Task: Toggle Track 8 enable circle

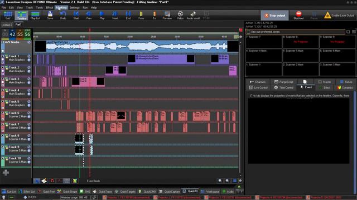Action: point(29,136)
